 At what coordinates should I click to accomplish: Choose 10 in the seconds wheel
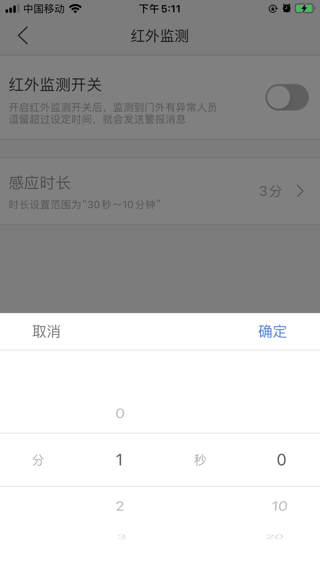tap(279, 506)
